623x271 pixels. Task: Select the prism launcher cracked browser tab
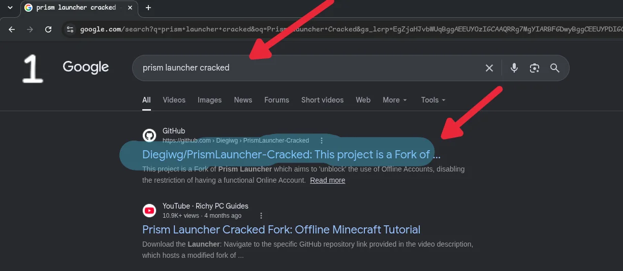(x=79, y=8)
